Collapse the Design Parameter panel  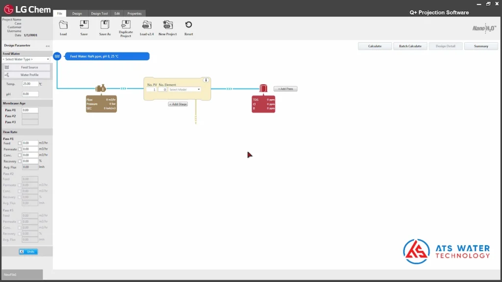click(x=48, y=46)
